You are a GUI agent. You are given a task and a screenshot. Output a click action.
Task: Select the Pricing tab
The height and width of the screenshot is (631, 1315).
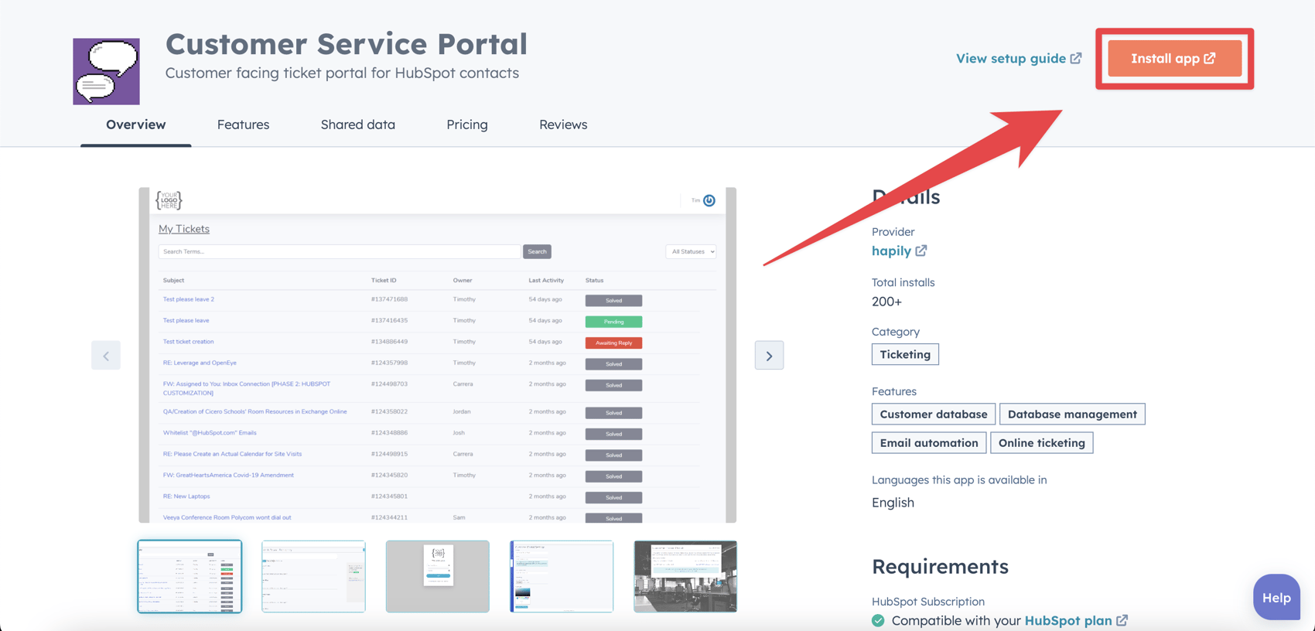pos(467,124)
